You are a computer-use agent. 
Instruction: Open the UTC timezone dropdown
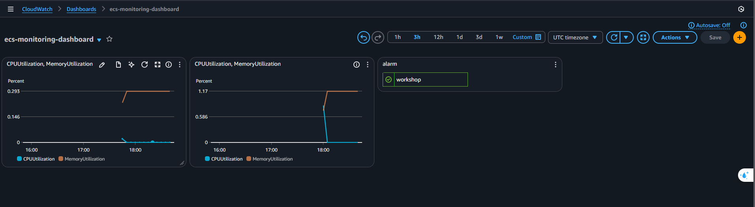tap(575, 37)
